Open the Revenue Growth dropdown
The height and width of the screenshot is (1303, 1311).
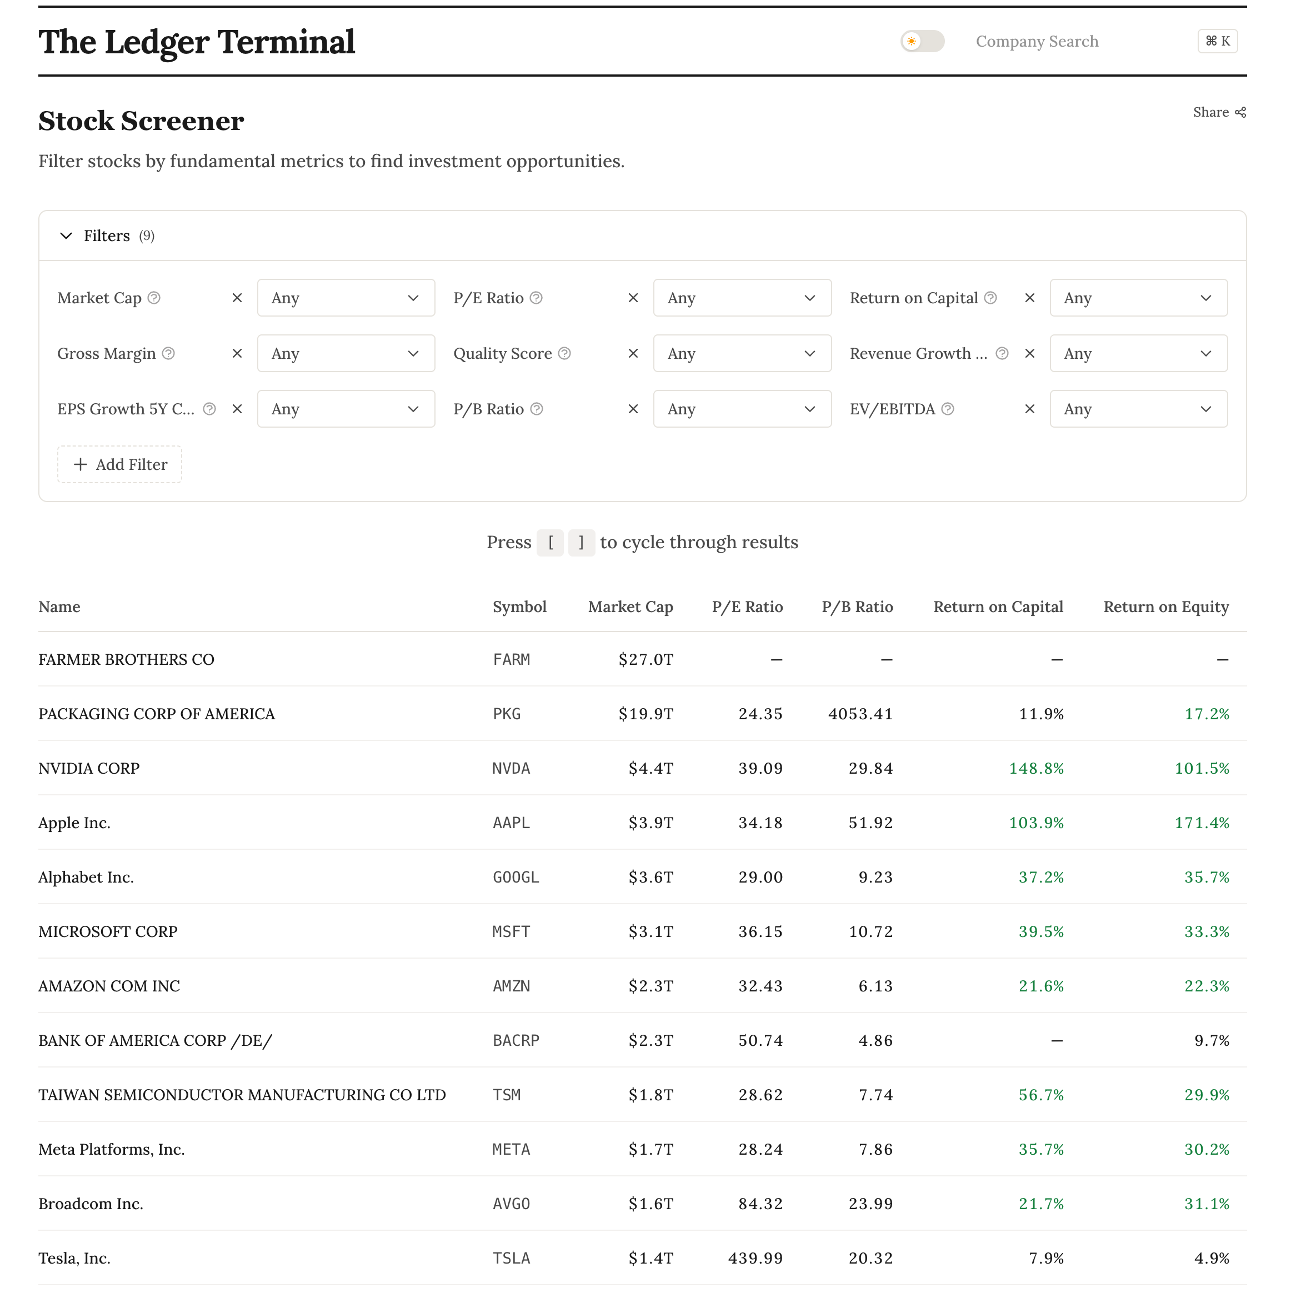[x=1139, y=353]
